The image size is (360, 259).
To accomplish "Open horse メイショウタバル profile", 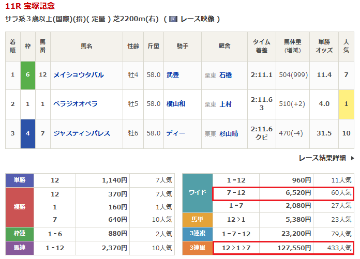I will 78,75.
